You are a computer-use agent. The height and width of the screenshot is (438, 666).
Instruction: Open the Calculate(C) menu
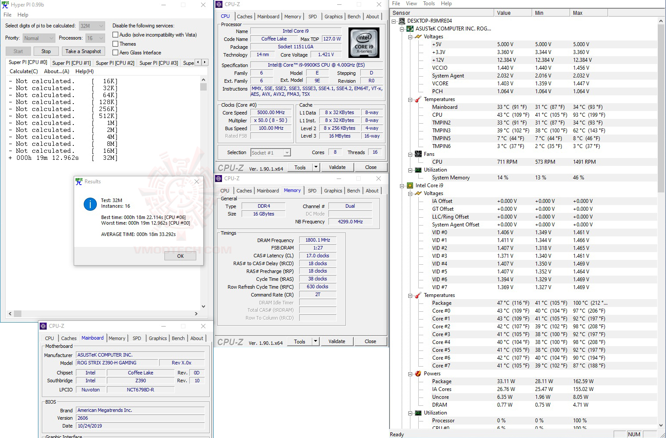point(24,71)
